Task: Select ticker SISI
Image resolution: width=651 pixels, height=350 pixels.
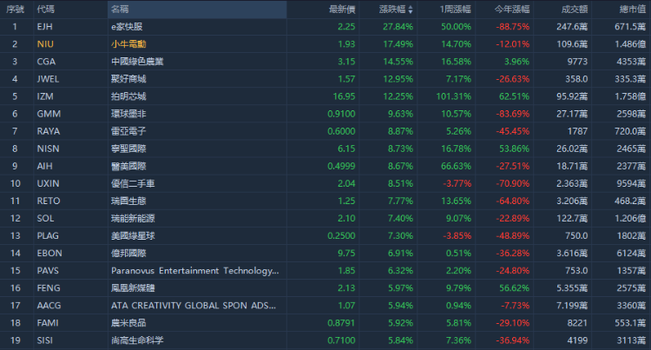Action: click(x=45, y=340)
